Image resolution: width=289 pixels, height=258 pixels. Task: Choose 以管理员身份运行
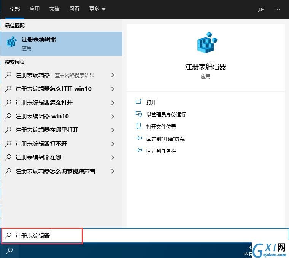click(166, 115)
